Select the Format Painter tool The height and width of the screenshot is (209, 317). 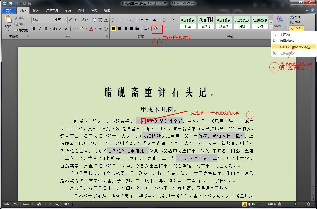pyautogui.click(x=22, y=30)
